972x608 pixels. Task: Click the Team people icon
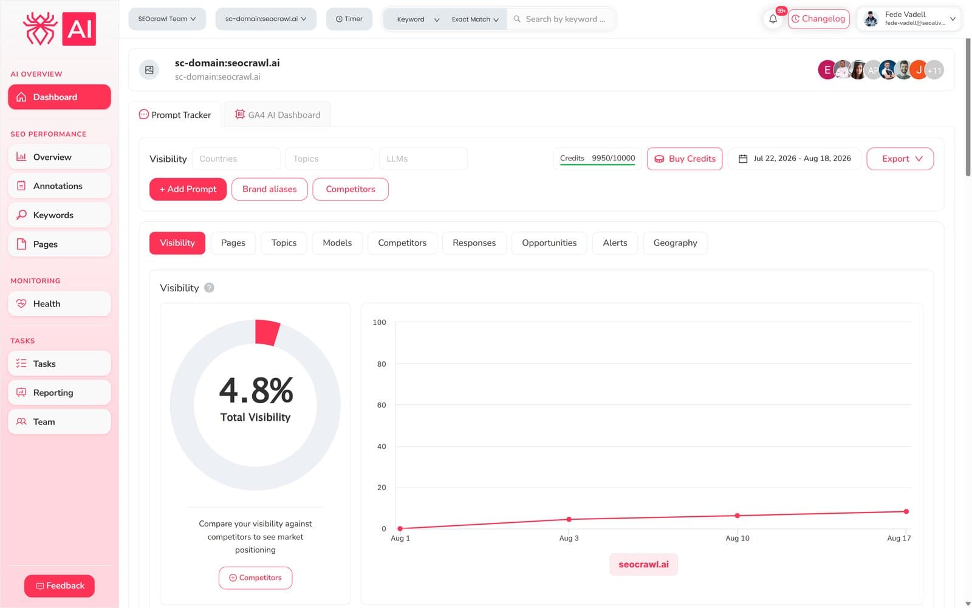[21, 421]
